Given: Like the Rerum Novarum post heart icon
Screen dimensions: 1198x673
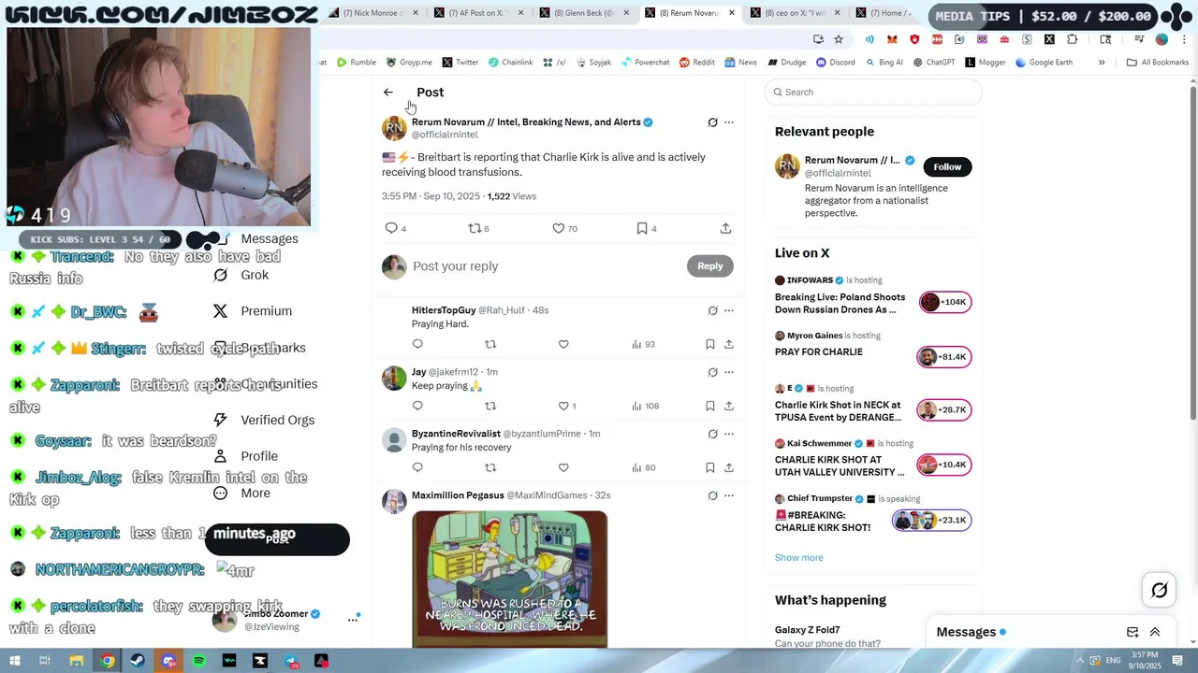Looking at the screenshot, I should (x=559, y=228).
